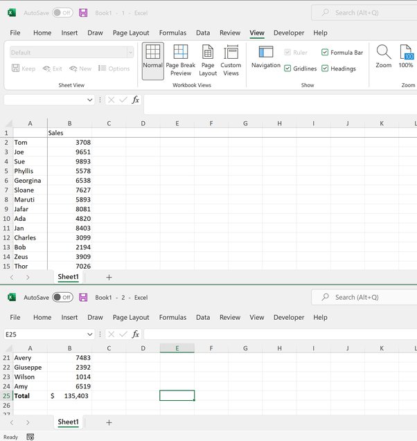The height and width of the screenshot is (441, 417).
Task: Open Data tab in bottom window
Action: pos(203,317)
